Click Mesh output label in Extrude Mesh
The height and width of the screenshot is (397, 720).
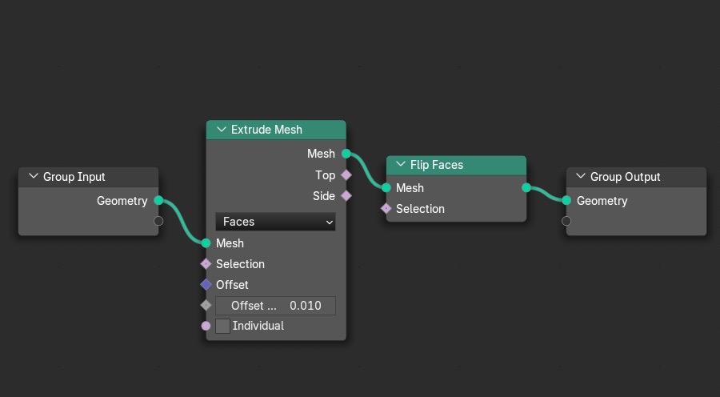[x=321, y=154]
